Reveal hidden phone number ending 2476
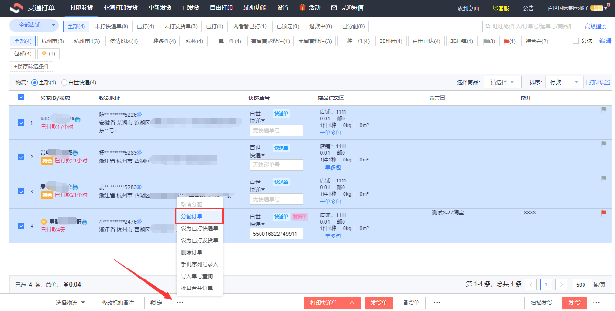Viewport: 615px width, 311px height. click(x=139, y=222)
